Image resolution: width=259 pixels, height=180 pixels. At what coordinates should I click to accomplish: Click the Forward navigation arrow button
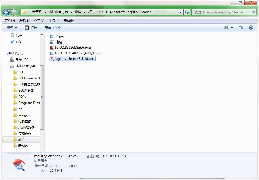coord(14,12)
